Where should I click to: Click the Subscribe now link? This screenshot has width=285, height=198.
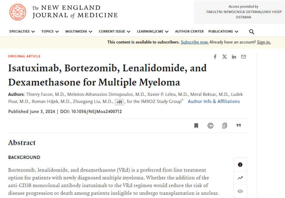[194, 42]
